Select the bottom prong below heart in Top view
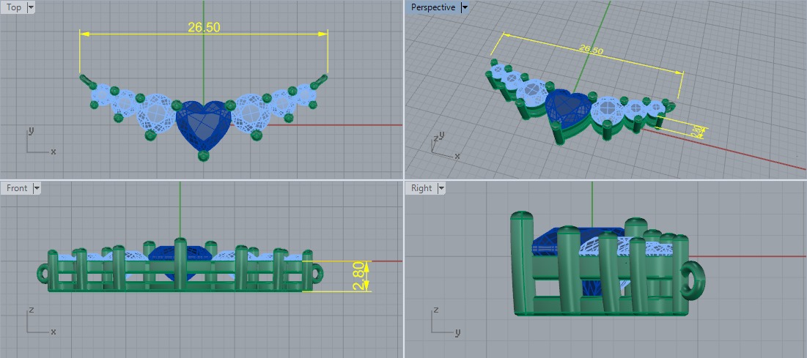807x358 pixels. [x=204, y=155]
